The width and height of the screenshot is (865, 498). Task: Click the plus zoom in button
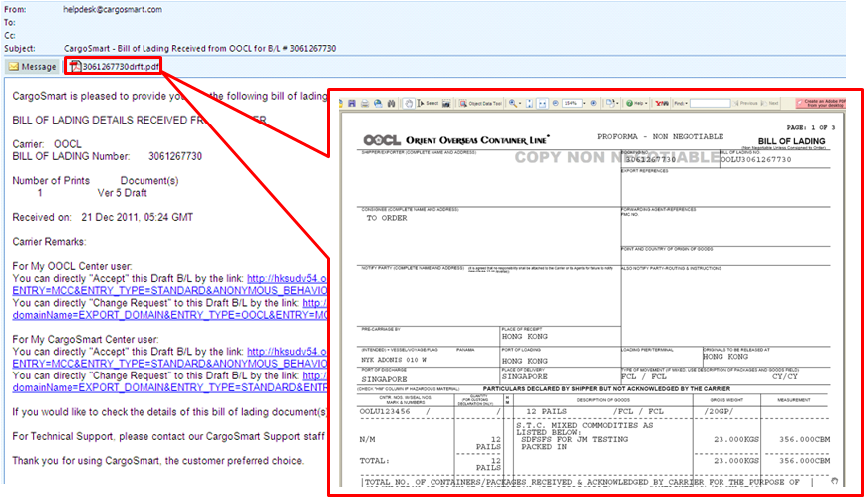pos(595,103)
